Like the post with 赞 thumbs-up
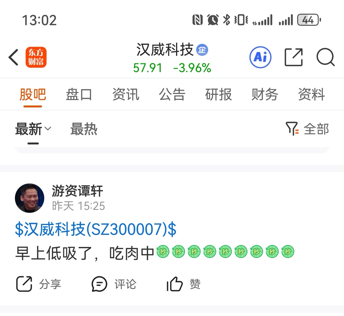Viewport: 344px width, 316px height. click(x=174, y=284)
